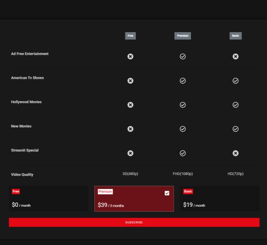Click the Free column header badge

click(130, 36)
